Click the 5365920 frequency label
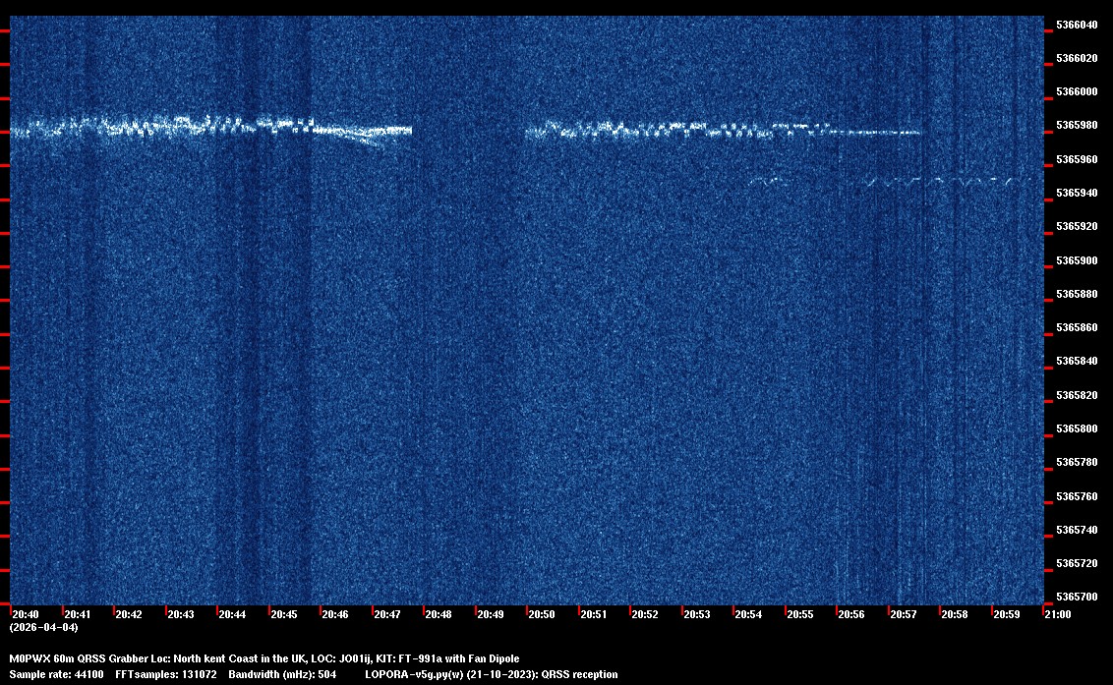Screen dimensions: 1113x685 pos(1077,226)
